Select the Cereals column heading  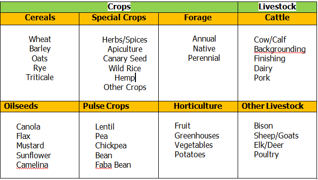pos(40,18)
